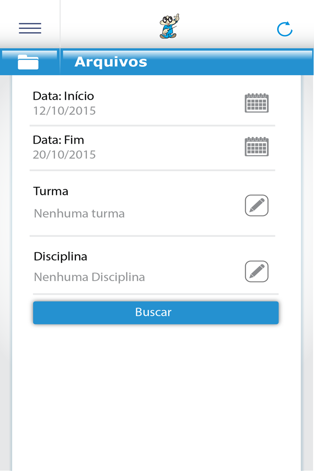
Task: Click the Data: Início label
Action: point(63,96)
